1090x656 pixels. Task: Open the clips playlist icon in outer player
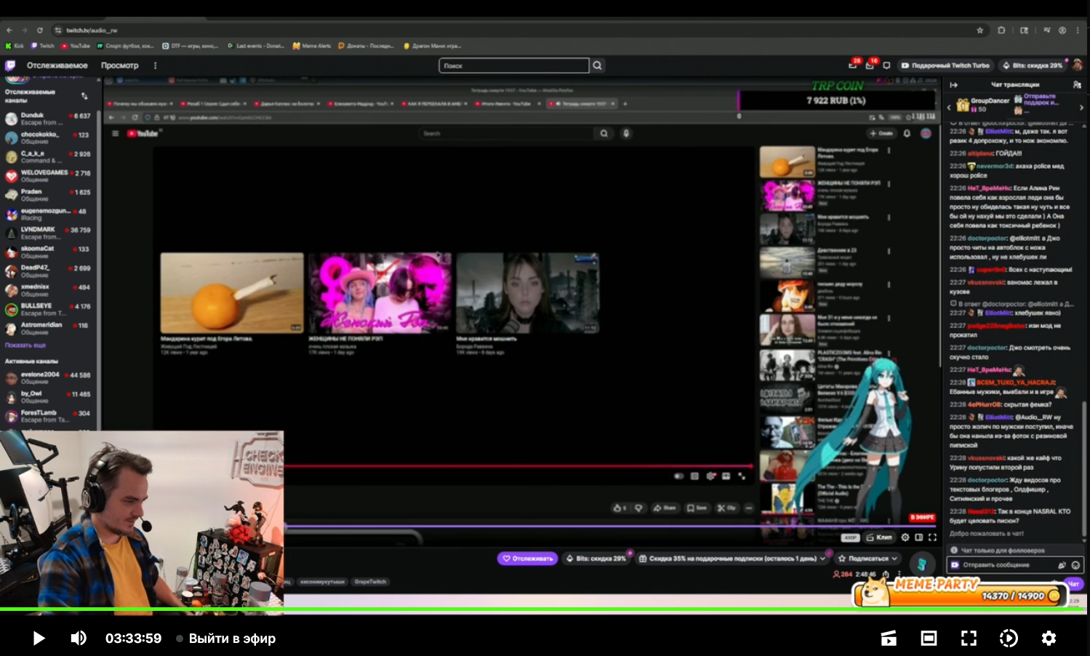tap(889, 639)
